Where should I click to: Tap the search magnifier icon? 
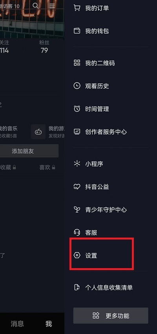[36, 6]
